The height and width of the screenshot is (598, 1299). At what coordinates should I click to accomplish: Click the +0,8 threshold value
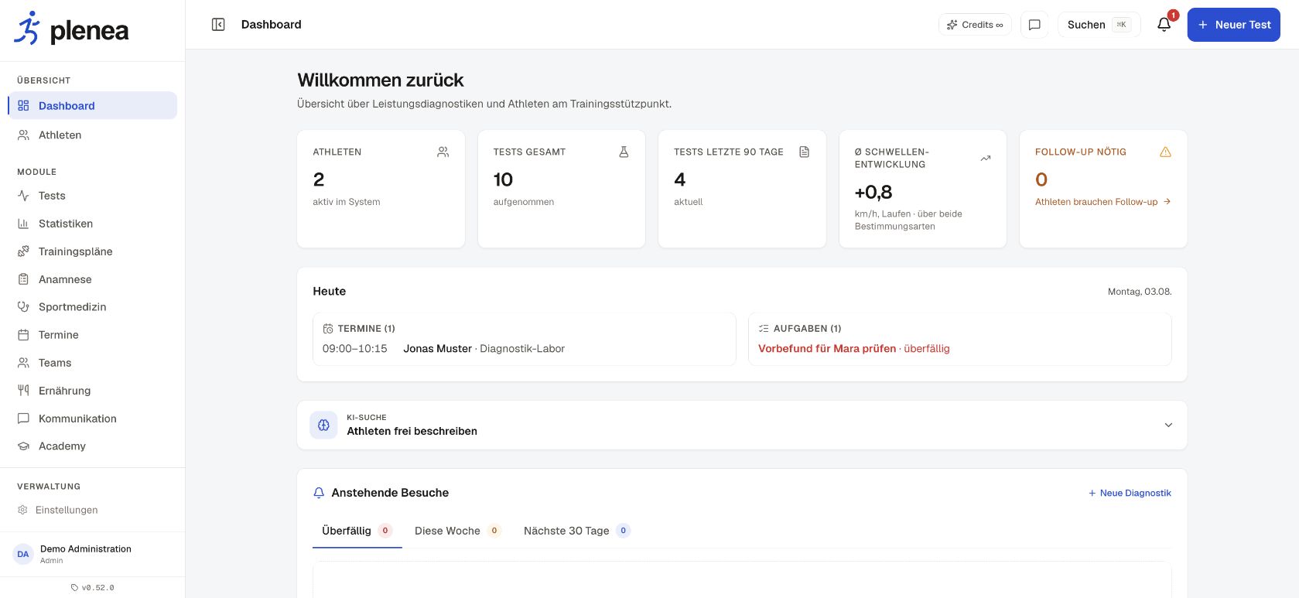(873, 192)
